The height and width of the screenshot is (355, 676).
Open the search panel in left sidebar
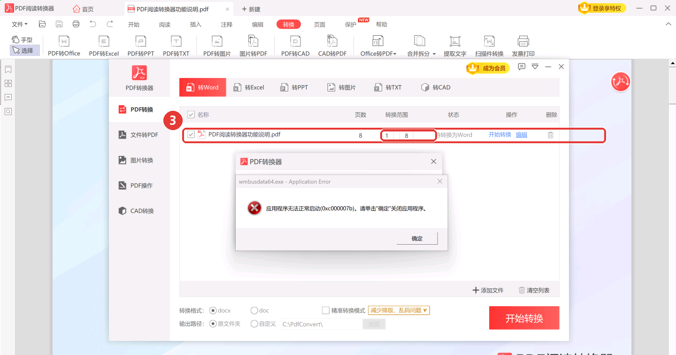click(x=8, y=112)
